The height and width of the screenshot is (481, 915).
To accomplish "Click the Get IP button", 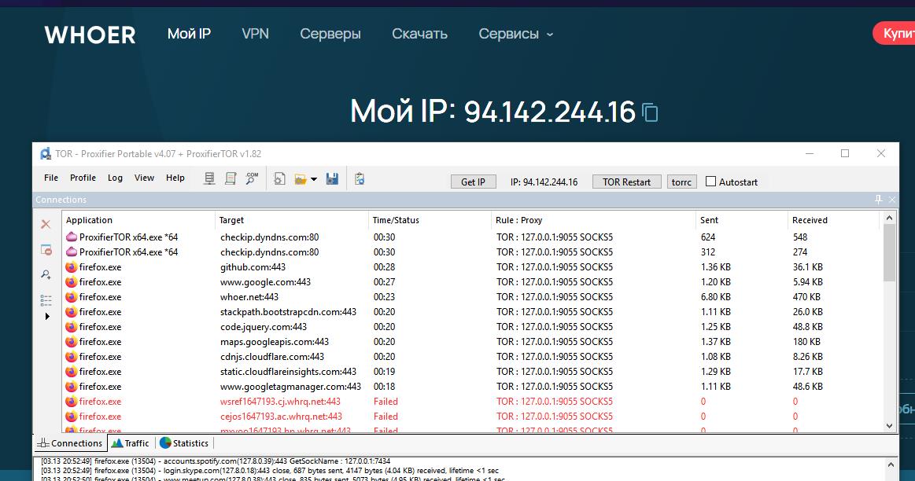I will (x=474, y=182).
